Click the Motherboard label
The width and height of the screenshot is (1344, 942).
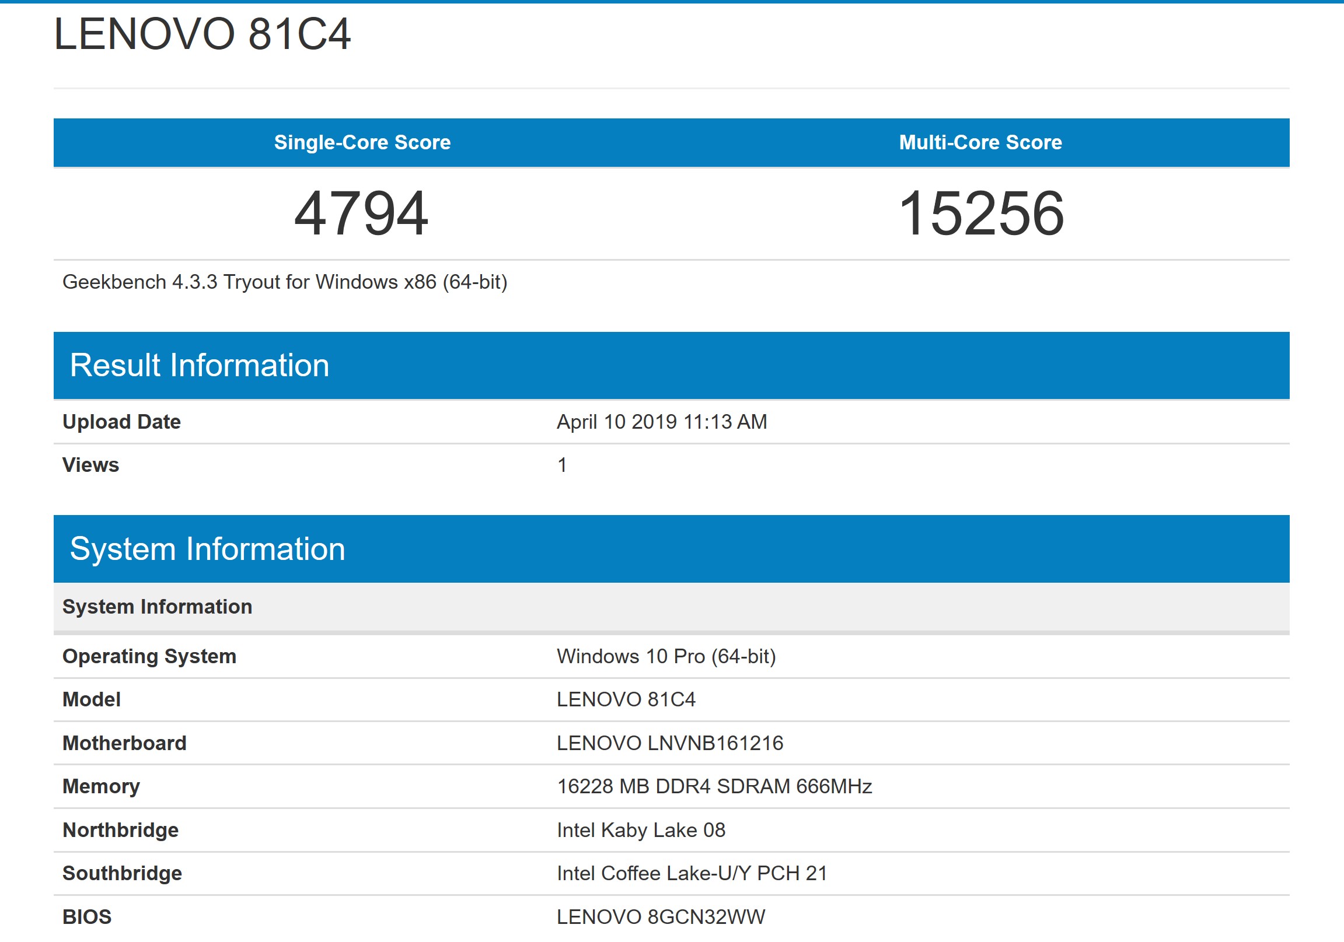click(125, 743)
